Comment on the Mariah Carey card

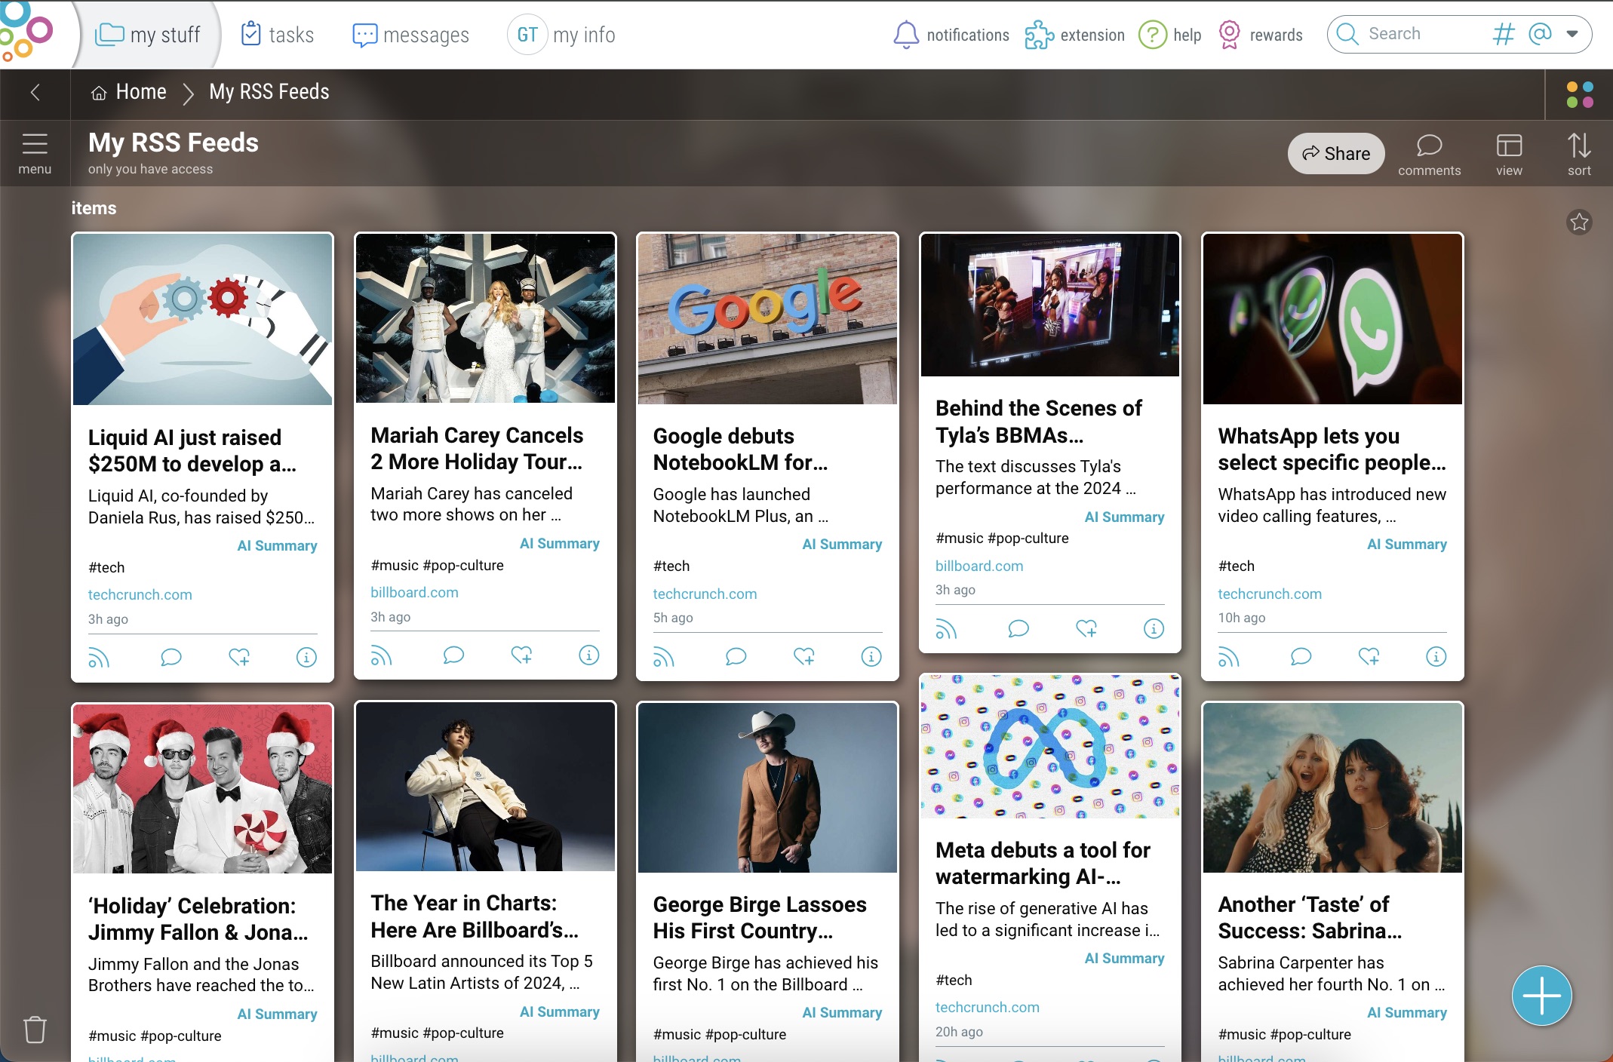tap(453, 655)
